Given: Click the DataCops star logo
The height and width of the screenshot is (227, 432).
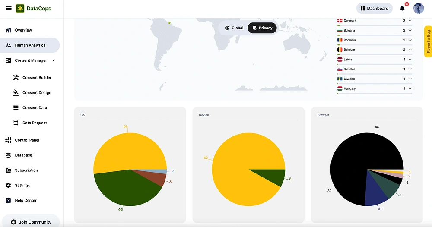Looking at the screenshot, I should click(20, 9).
